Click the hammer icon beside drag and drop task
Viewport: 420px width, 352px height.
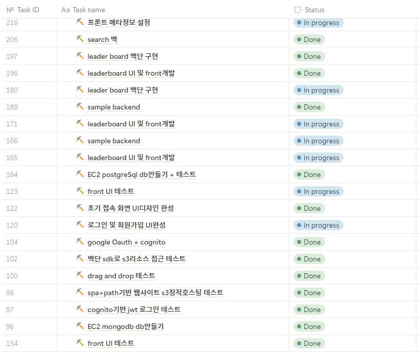click(x=80, y=275)
